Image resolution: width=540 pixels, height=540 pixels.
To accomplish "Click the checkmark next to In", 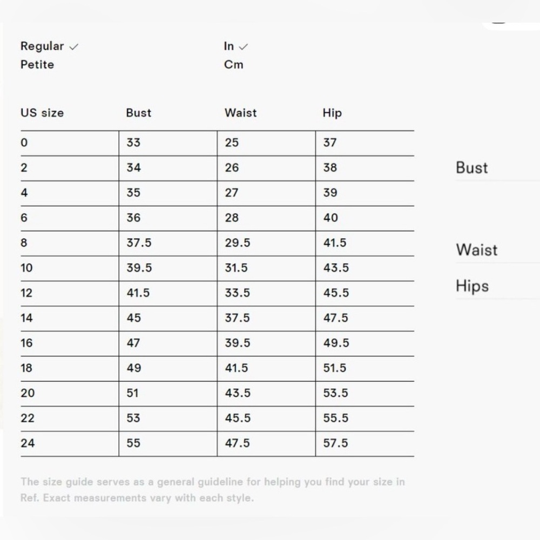I will [243, 47].
